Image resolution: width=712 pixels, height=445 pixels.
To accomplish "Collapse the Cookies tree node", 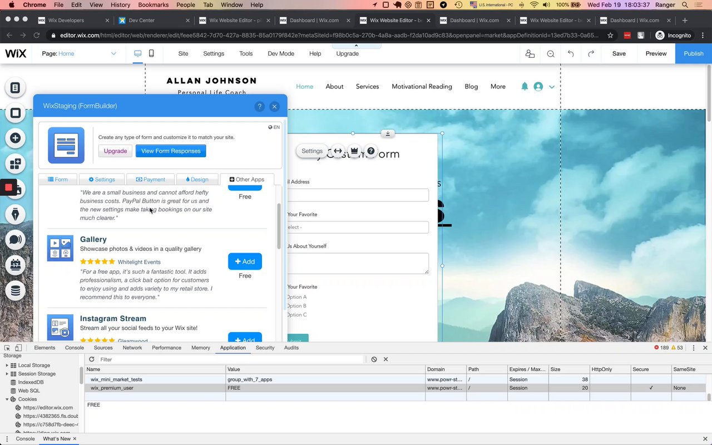I will tap(7, 399).
